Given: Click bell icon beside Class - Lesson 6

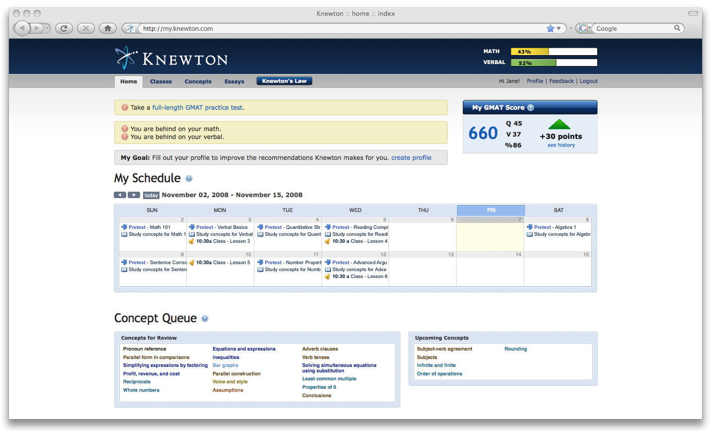Looking at the screenshot, I should [x=327, y=277].
